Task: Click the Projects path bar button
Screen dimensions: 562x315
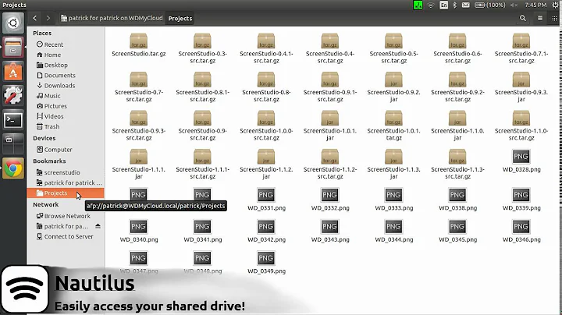Action: coord(180,18)
